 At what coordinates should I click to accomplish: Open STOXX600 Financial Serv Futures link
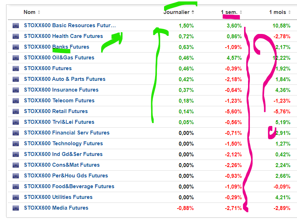67,133
